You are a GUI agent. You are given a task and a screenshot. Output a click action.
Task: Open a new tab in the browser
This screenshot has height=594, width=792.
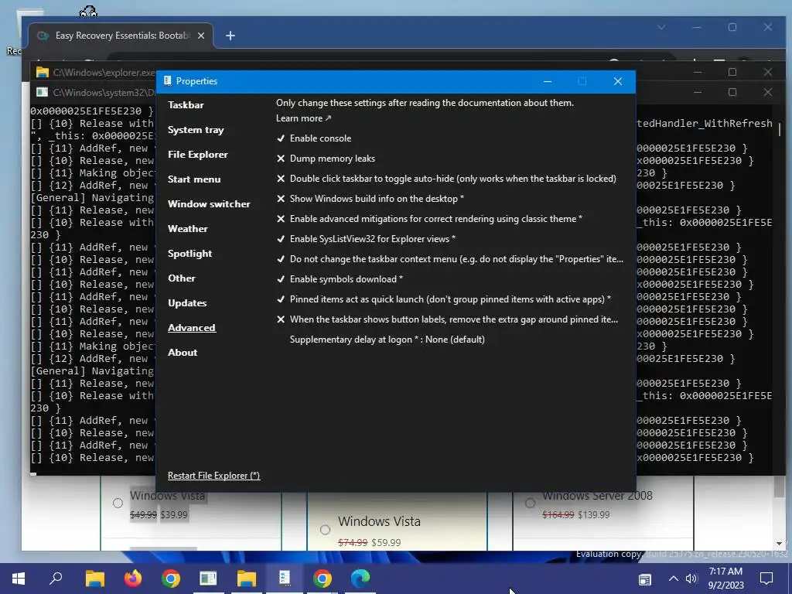click(x=230, y=36)
